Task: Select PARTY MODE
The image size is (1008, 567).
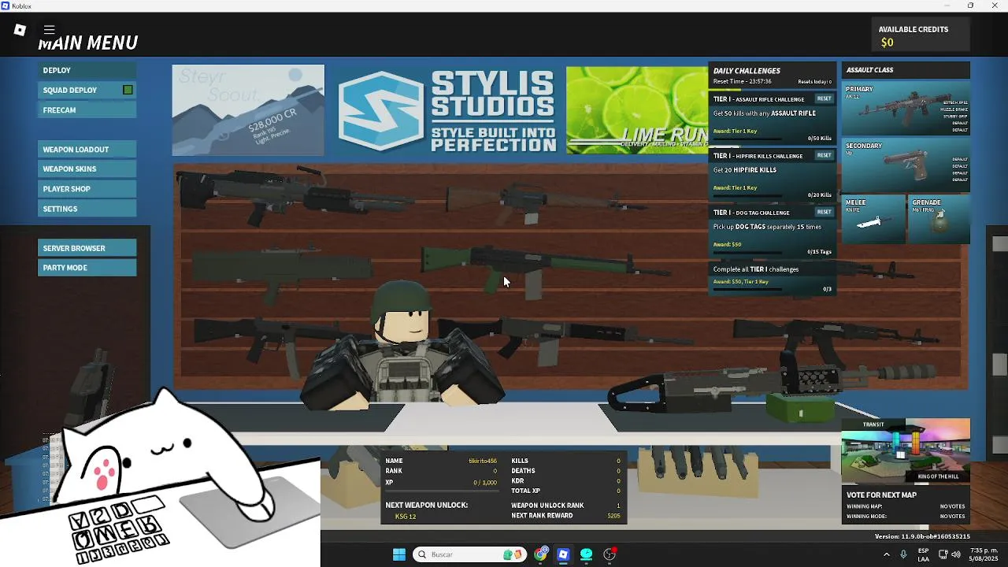Action: (x=87, y=268)
